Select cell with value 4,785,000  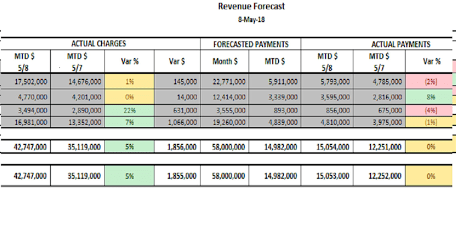[x=380, y=82]
